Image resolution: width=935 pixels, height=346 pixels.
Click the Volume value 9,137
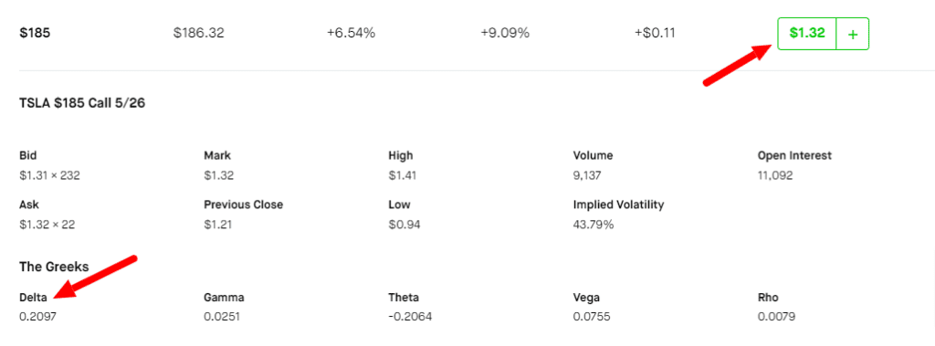tap(587, 175)
